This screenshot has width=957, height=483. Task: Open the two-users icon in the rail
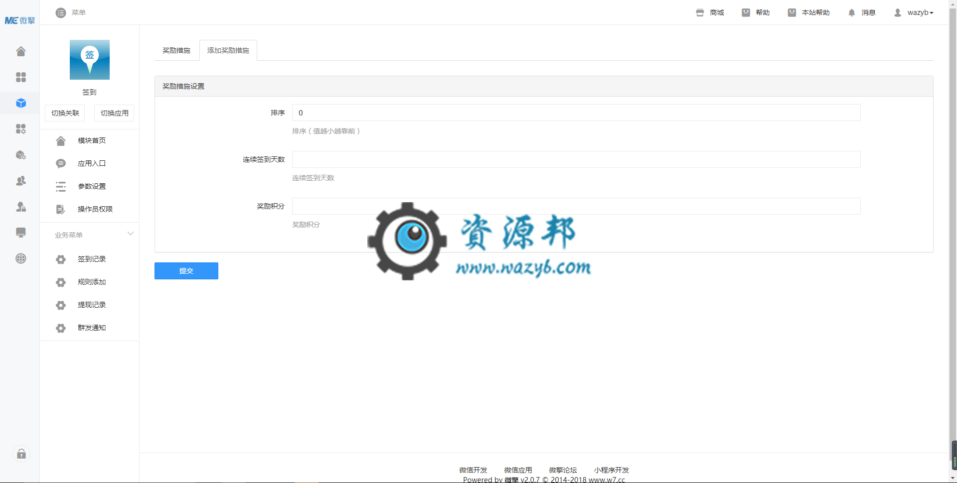(x=21, y=181)
